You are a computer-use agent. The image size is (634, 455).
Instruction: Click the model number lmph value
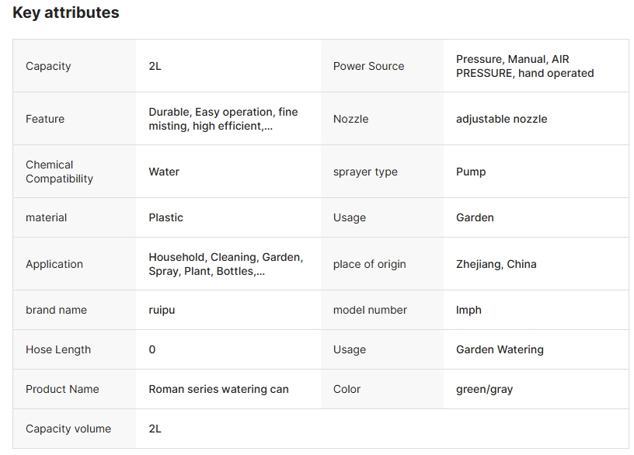[469, 310]
